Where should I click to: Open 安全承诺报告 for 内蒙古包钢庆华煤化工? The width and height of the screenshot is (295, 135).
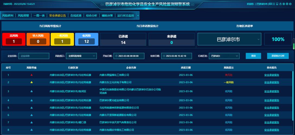click(272, 130)
